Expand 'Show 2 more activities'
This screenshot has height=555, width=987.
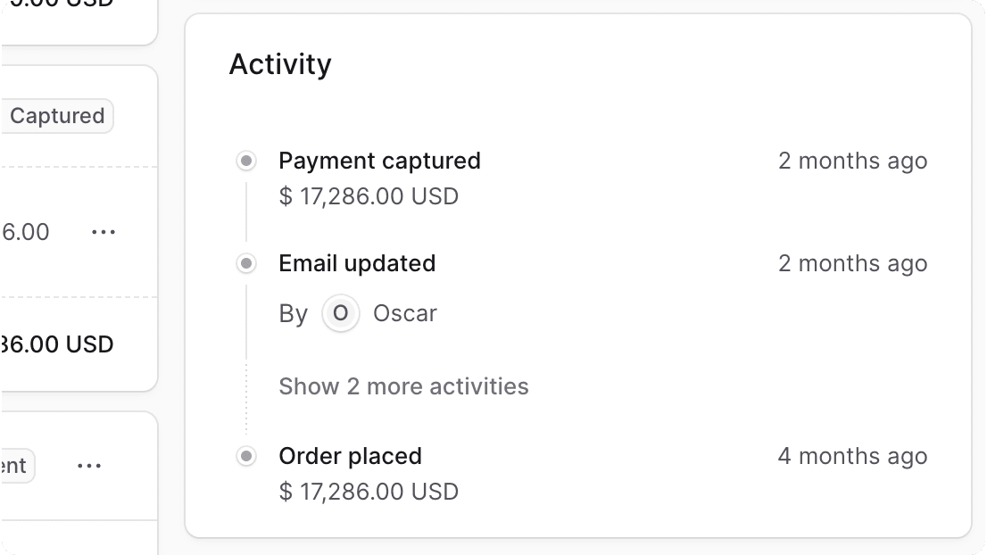coord(403,386)
